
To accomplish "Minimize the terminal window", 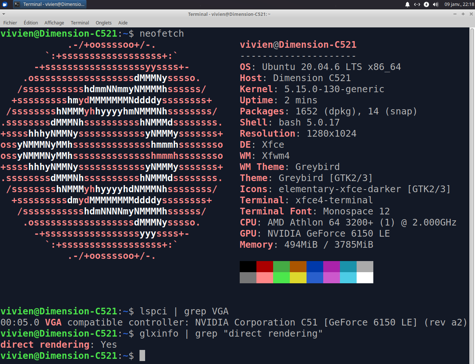I will point(455,14).
